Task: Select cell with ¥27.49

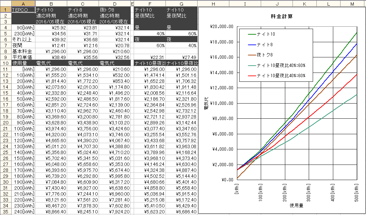Action: 181,57
